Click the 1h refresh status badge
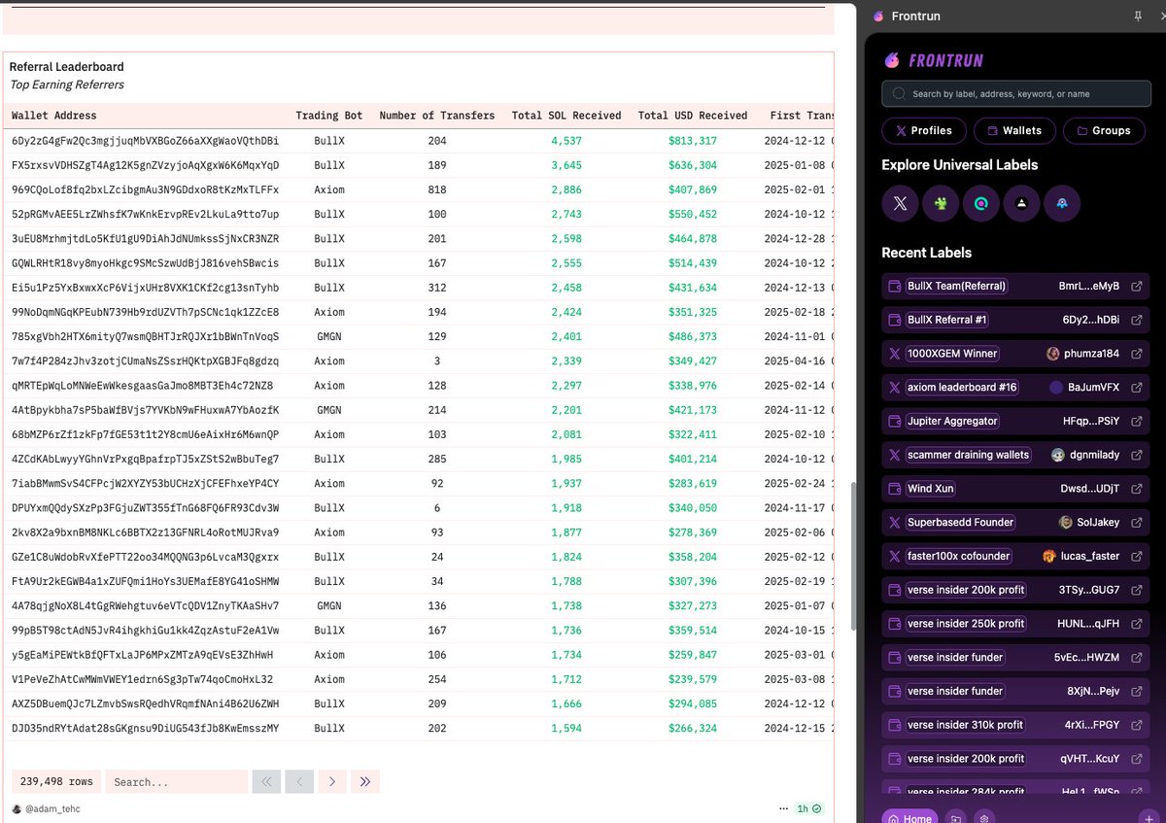 click(809, 808)
